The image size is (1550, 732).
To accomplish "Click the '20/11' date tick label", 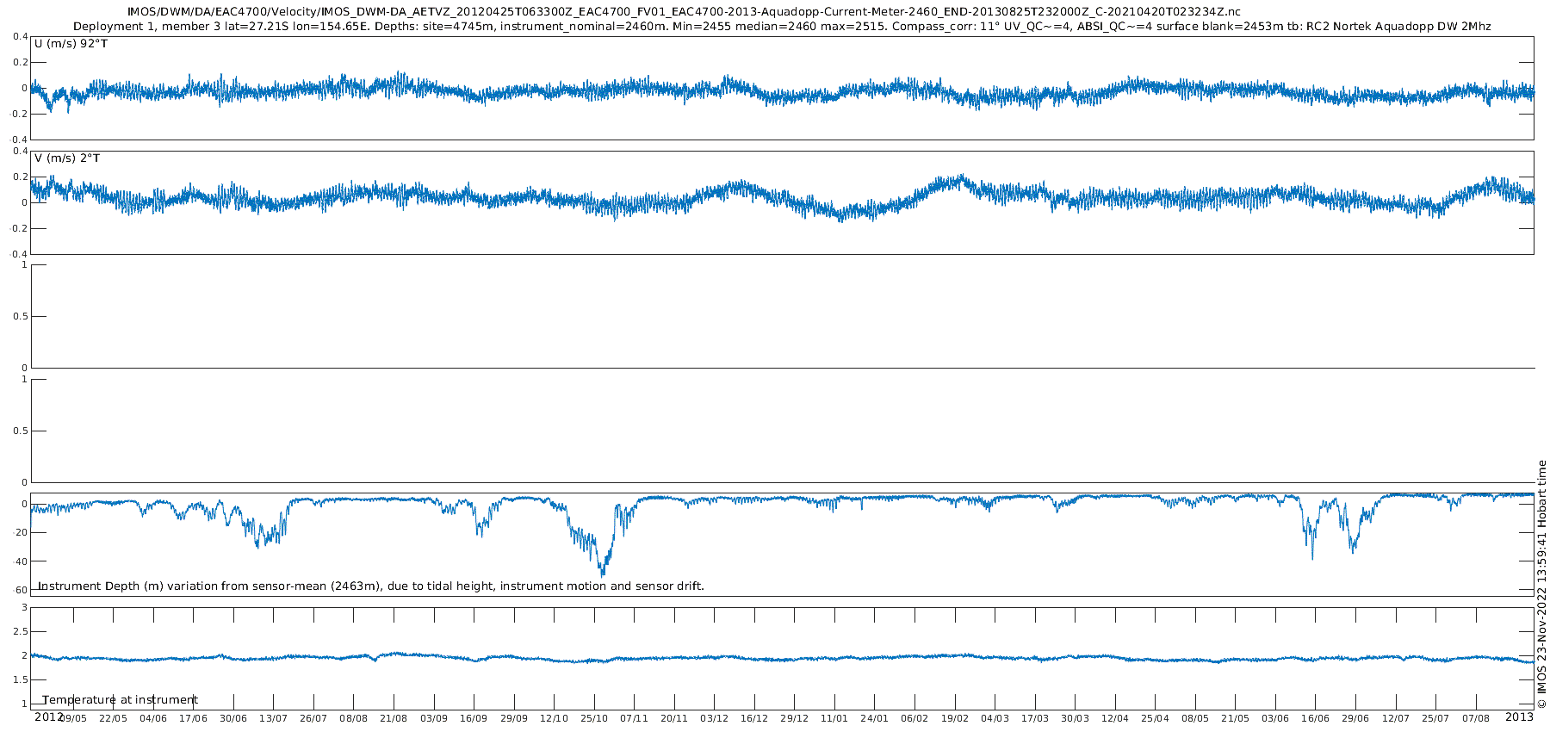I will click(674, 718).
